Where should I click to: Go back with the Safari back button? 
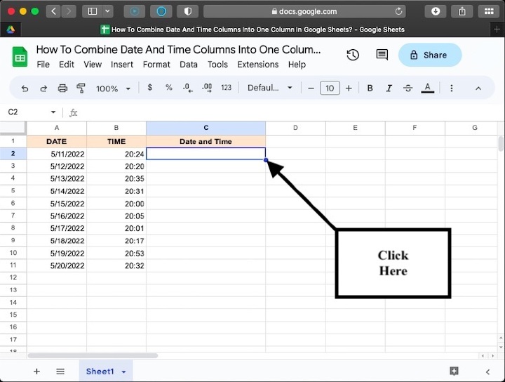[53, 12]
